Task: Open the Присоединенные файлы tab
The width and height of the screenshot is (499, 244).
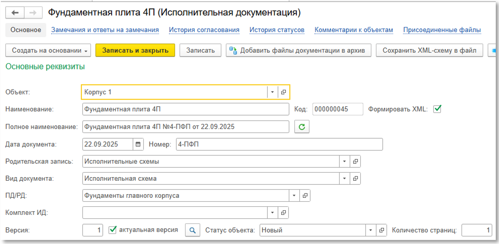Action: (442, 30)
